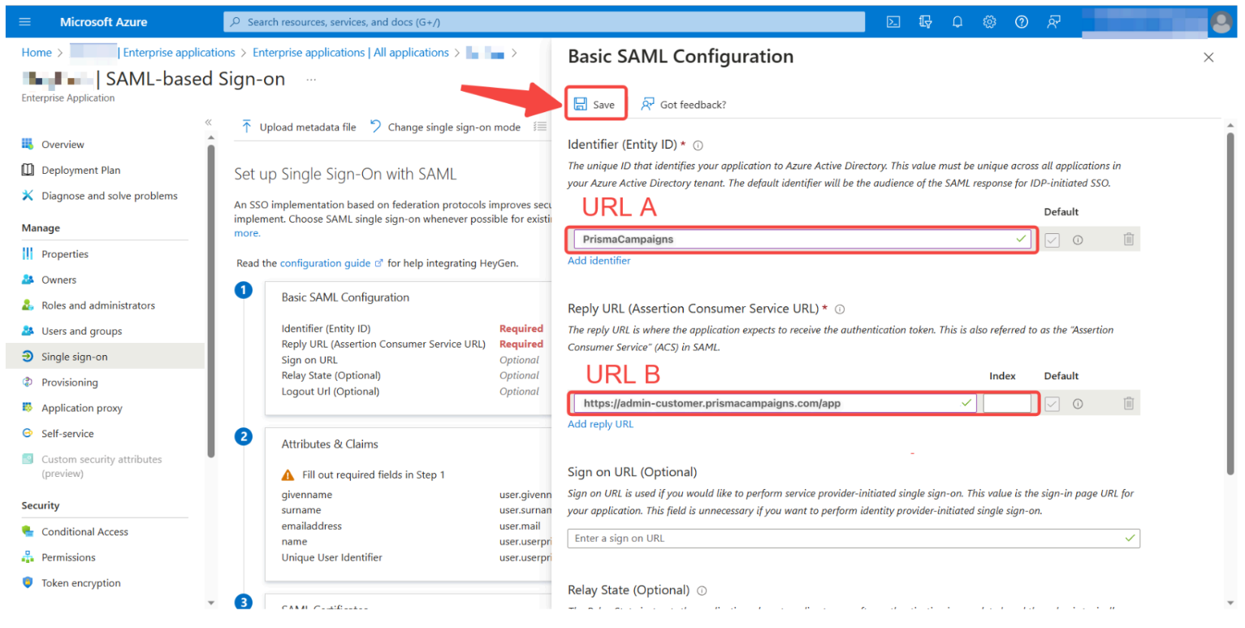Edit the admin-customer.prismacampaigns.com reply URL field
The height and width of the screenshot is (628, 1245).
775,403
